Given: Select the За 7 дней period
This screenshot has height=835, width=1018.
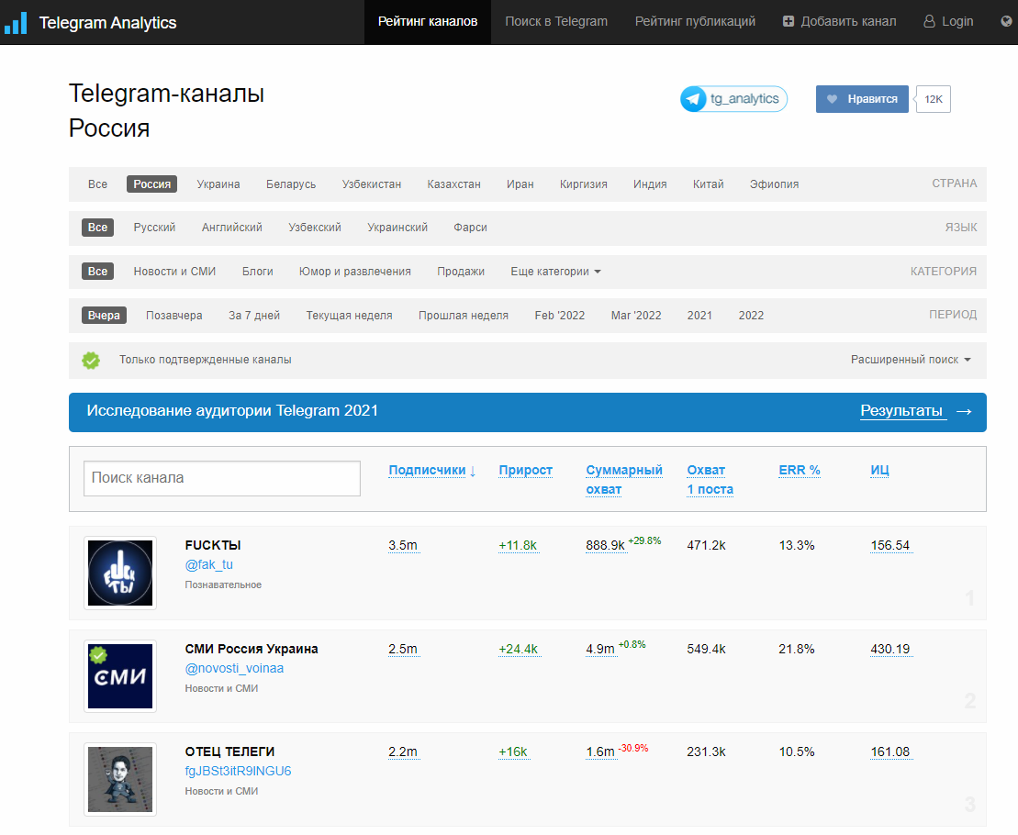Looking at the screenshot, I should [254, 316].
